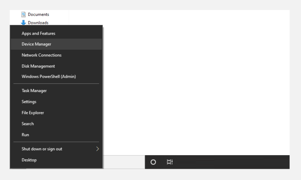Launch Disk Management
301x180 pixels.
(56, 66)
